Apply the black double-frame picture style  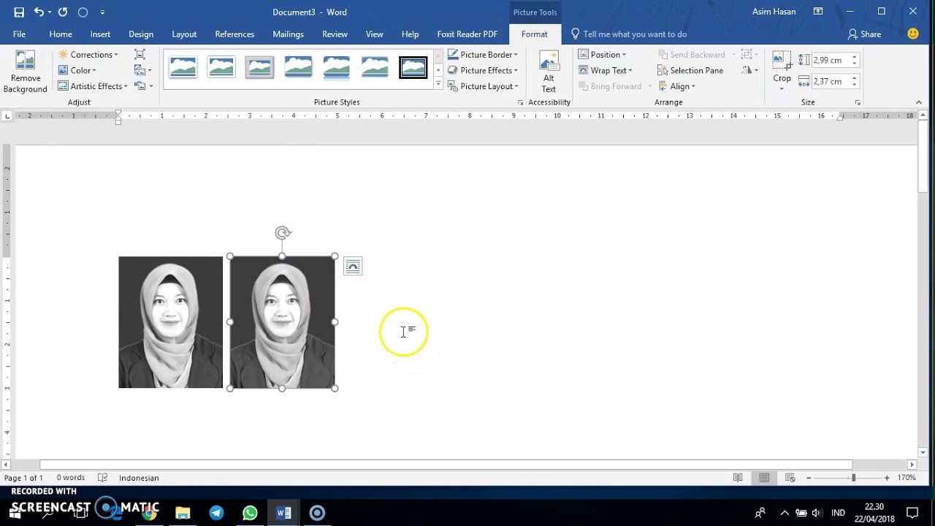(413, 67)
